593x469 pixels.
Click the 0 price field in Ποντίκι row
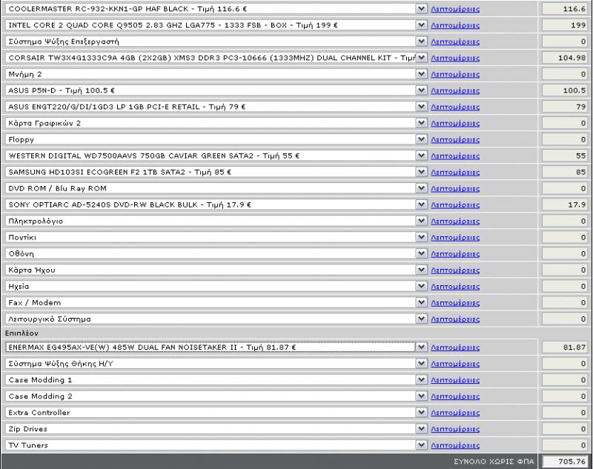pyautogui.click(x=564, y=237)
